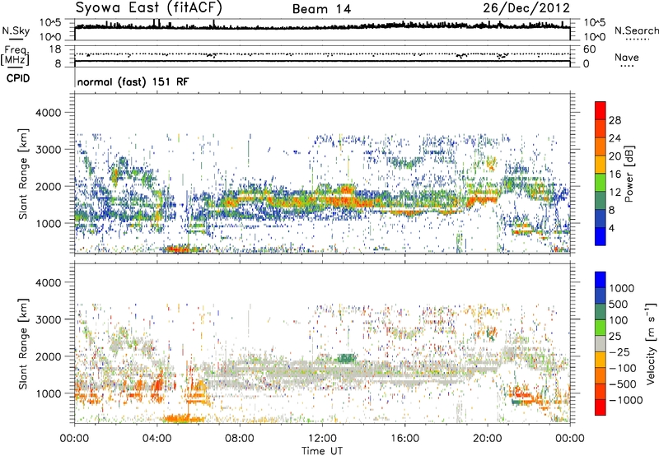The width and height of the screenshot is (659, 456).
Task: Click the 'N.Search' legend label
Action: (x=636, y=30)
